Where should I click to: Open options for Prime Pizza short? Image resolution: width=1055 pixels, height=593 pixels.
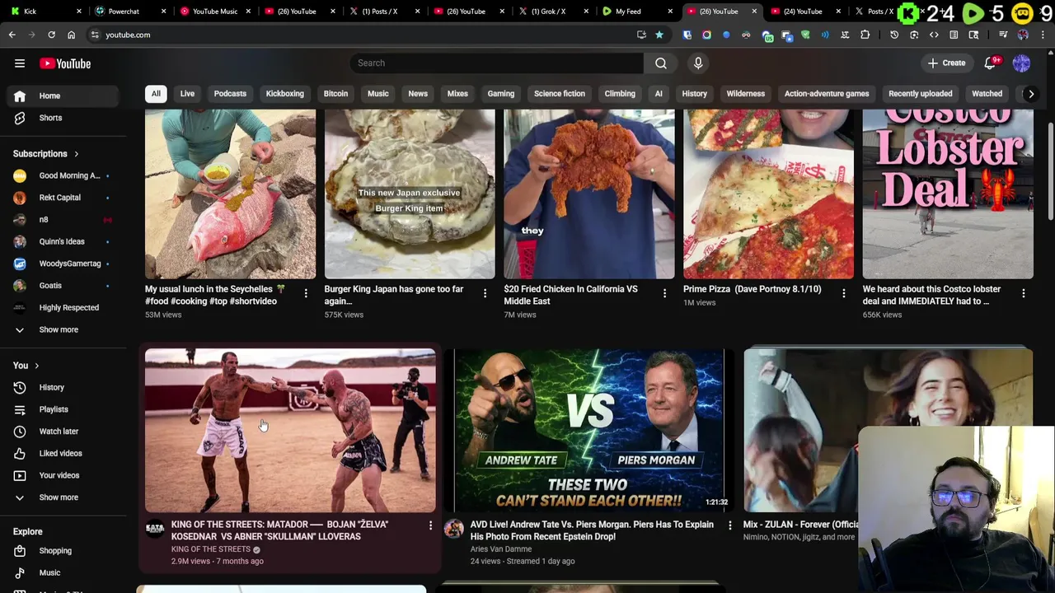point(844,293)
